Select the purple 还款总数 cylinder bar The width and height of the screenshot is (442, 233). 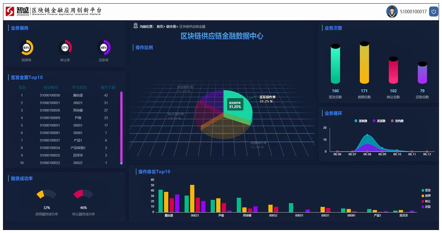point(422,73)
